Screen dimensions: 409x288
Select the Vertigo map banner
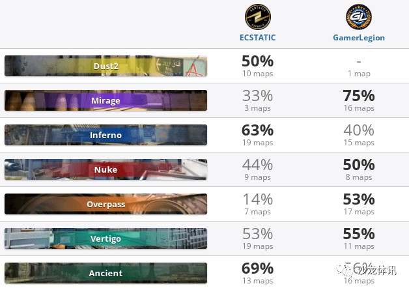pyautogui.click(x=106, y=238)
